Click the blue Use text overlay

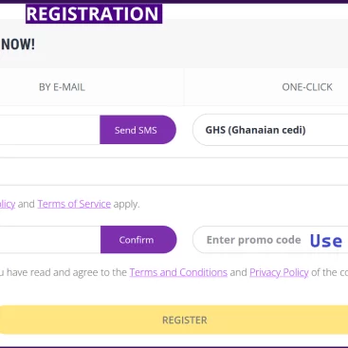click(326, 241)
